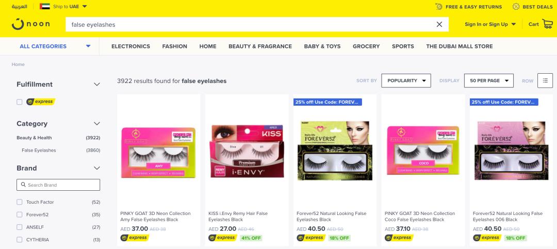The width and height of the screenshot is (557, 249).
Task: Tick the Forever52 brand checkbox
Action: 20,214
